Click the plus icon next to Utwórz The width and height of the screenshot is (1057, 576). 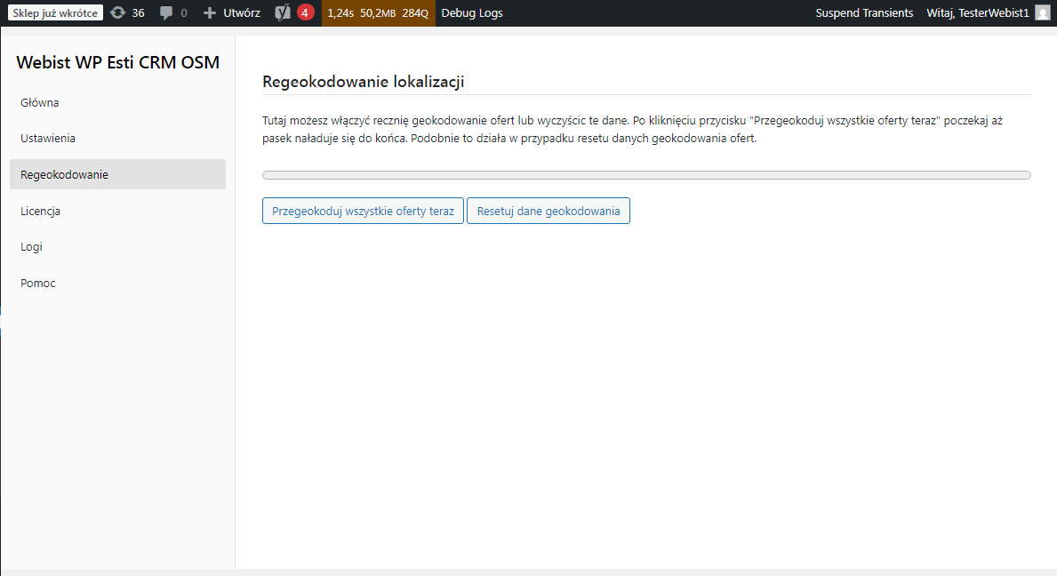tap(210, 13)
